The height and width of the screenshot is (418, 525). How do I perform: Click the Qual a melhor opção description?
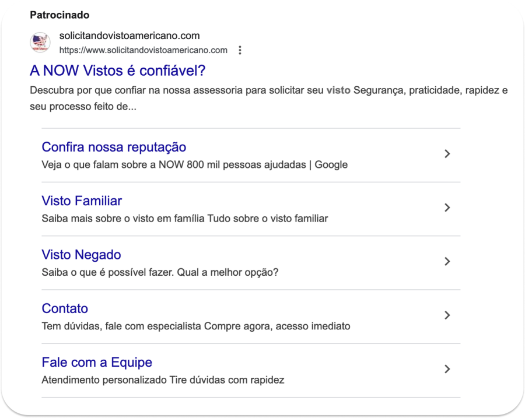click(x=160, y=272)
